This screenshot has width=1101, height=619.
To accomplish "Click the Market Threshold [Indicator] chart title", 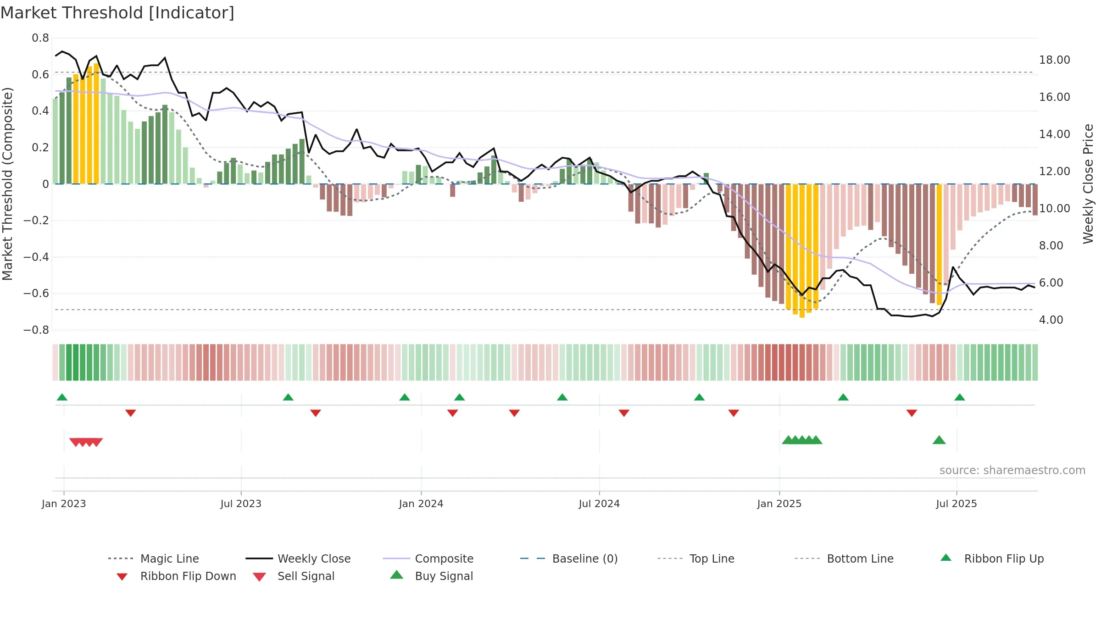I will (117, 13).
